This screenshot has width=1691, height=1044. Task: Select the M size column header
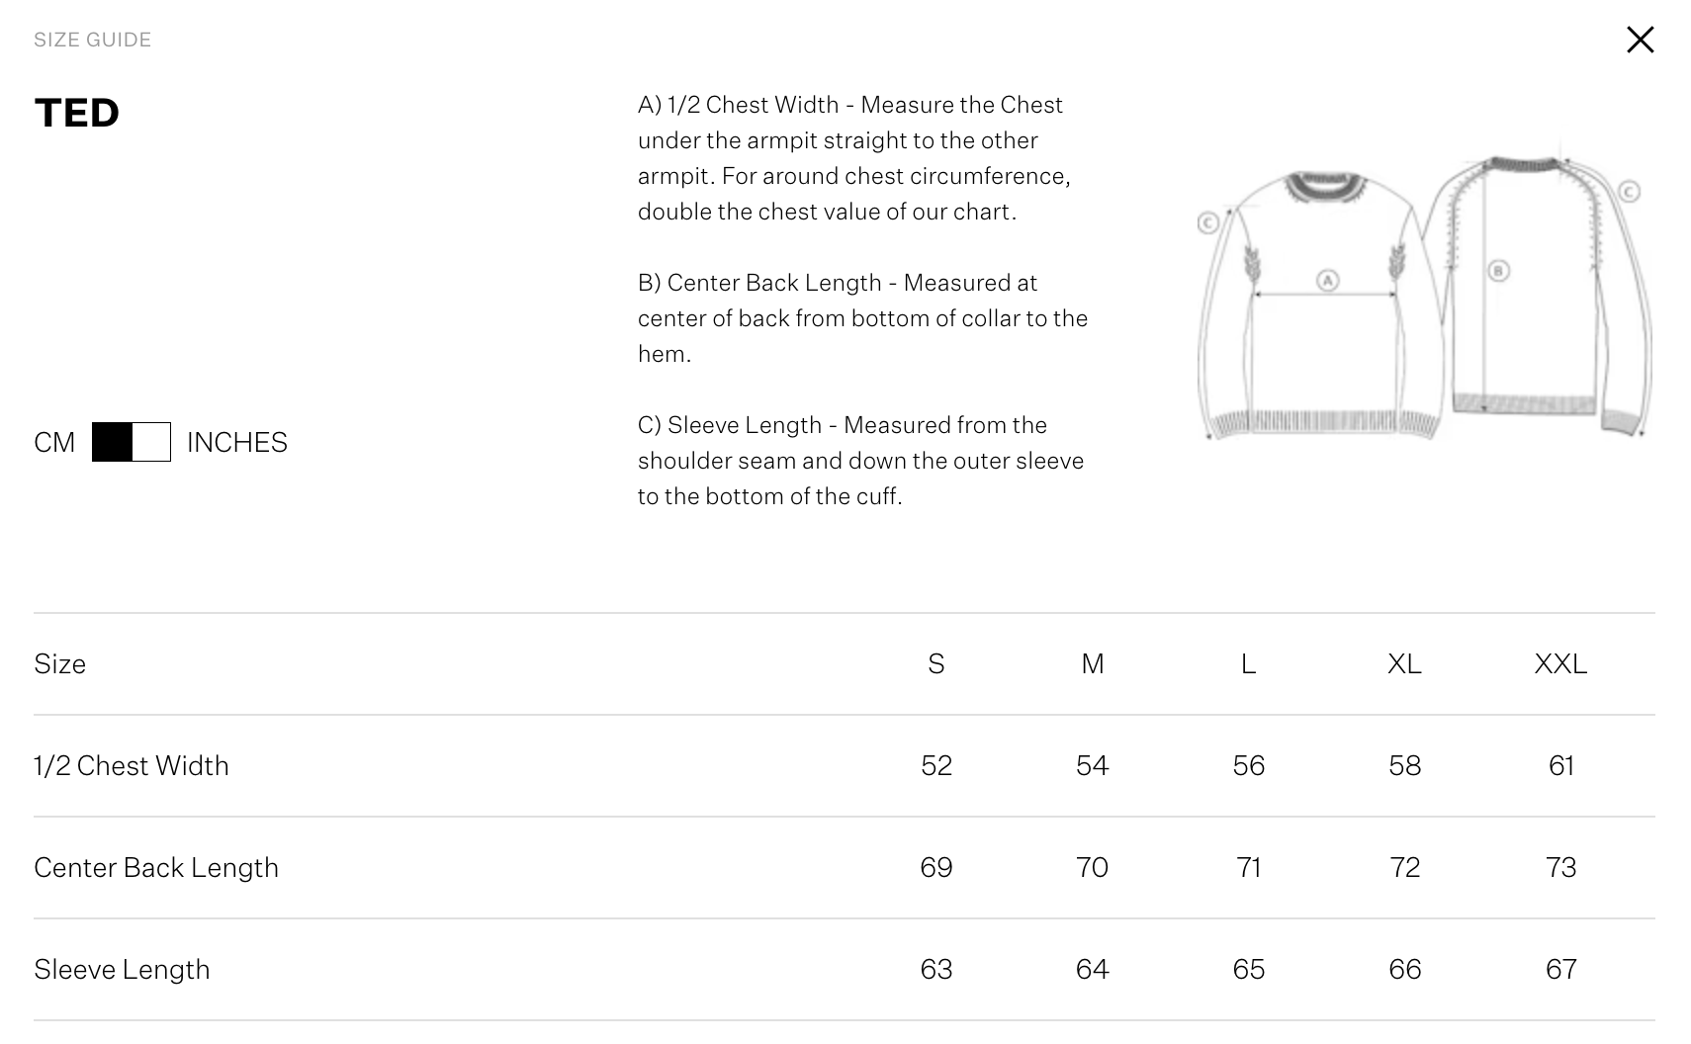pyautogui.click(x=1092, y=663)
